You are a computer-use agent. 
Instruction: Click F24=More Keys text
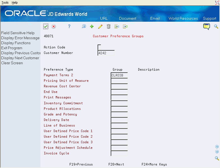point(154,164)
